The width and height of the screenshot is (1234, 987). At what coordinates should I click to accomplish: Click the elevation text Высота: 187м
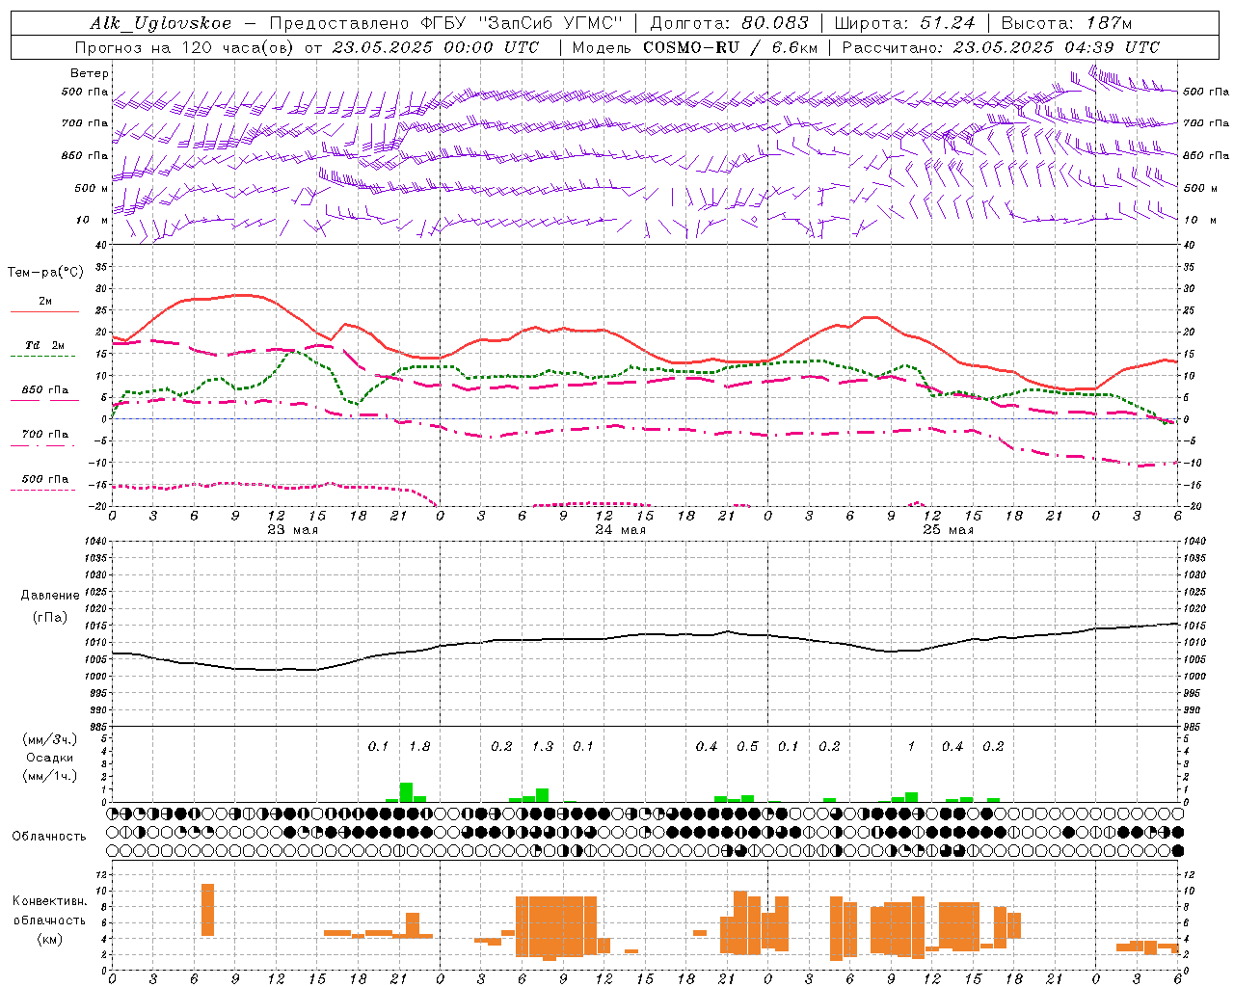(x=1066, y=23)
